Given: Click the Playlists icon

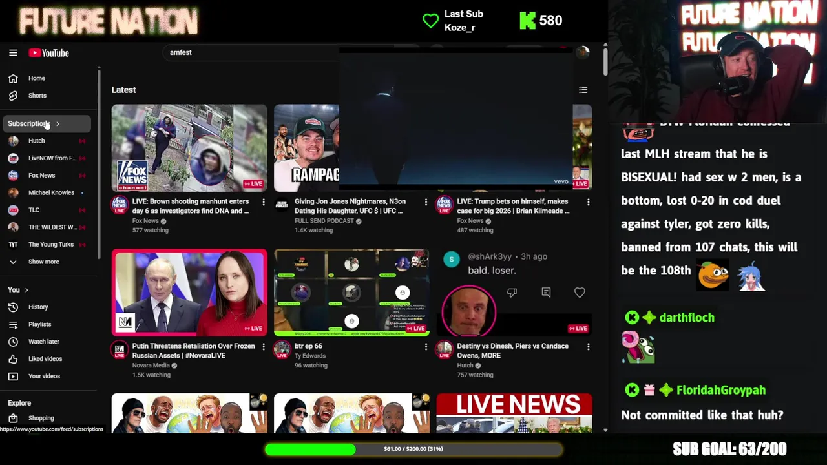Looking at the screenshot, I should pyautogui.click(x=13, y=324).
